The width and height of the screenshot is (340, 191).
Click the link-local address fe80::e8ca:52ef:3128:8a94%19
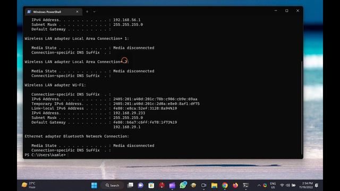pyautogui.click(x=145, y=108)
